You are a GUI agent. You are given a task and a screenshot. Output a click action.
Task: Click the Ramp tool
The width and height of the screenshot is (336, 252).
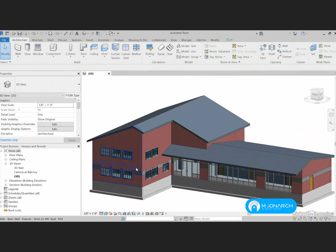(x=161, y=50)
